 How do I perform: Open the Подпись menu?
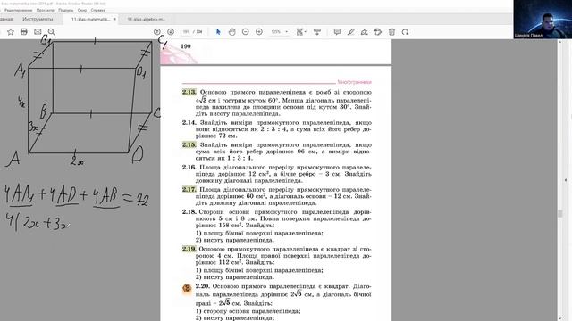(x=65, y=10)
